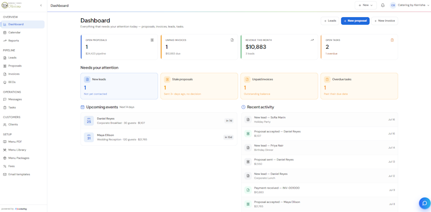The height and width of the screenshot is (212, 431).
Task: Open the chat support bubble
Action: coord(425,203)
